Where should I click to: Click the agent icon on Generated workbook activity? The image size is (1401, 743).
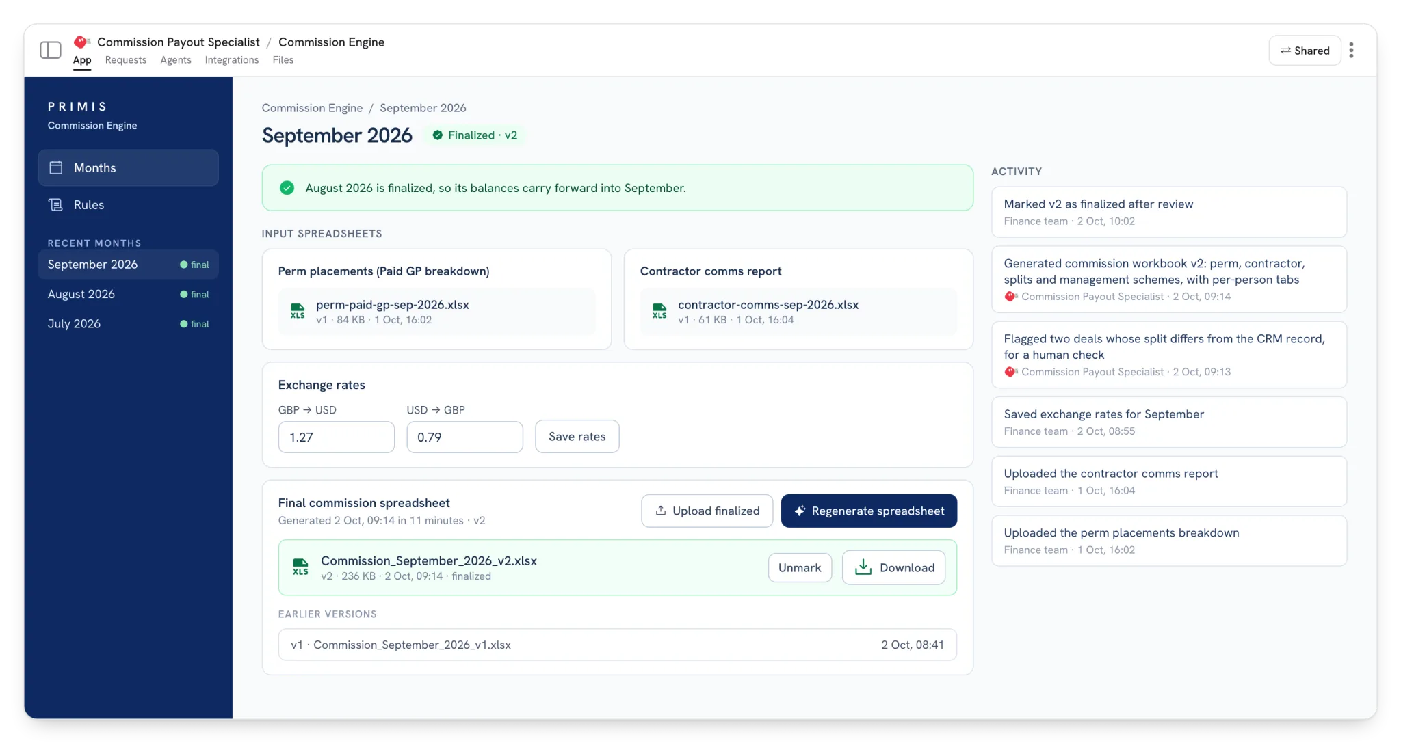pyautogui.click(x=1011, y=297)
